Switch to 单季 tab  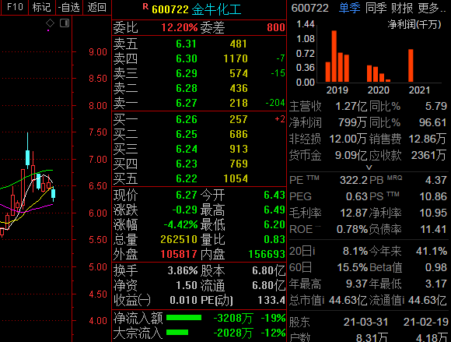coord(349,8)
